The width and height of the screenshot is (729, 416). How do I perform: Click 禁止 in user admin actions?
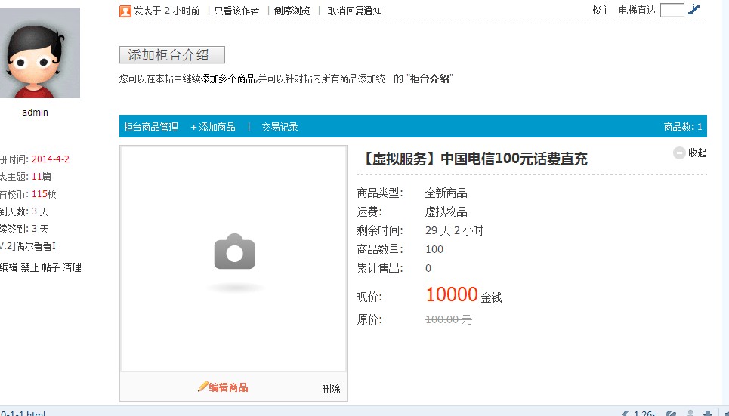29,267
